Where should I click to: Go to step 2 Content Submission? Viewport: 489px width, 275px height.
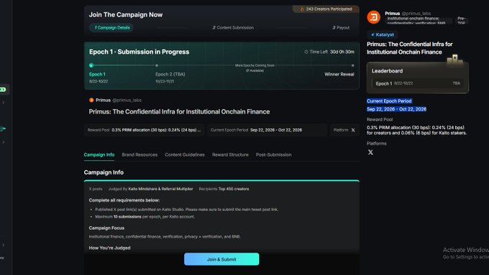point(233,28)
